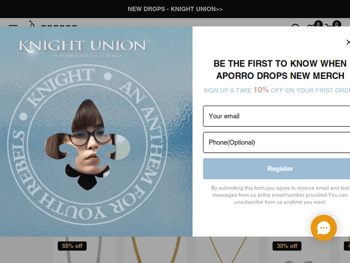The width and height of the screenshot is (350, 263).
Task: Click the fleur-de-lis portrait emblem
Action: click(87, 144)
